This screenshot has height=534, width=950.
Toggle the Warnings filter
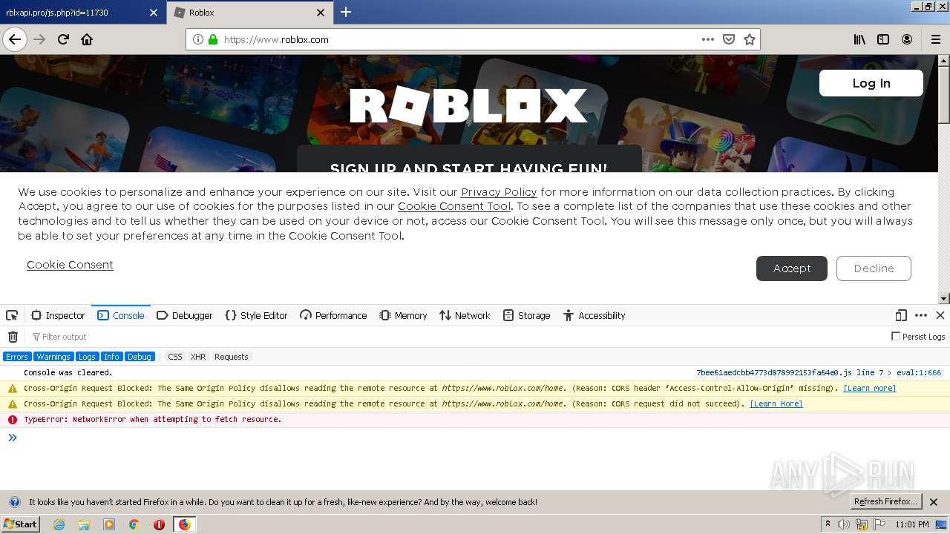click(53, 357)
